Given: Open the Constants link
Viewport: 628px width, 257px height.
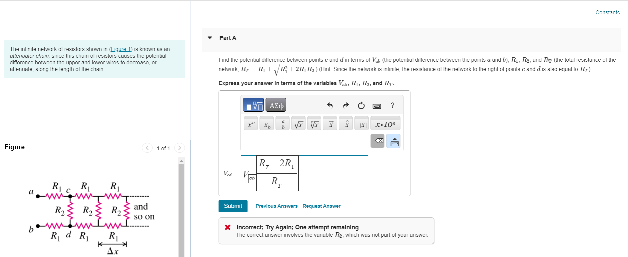Looking at the screenshot, I should [607, 12].
